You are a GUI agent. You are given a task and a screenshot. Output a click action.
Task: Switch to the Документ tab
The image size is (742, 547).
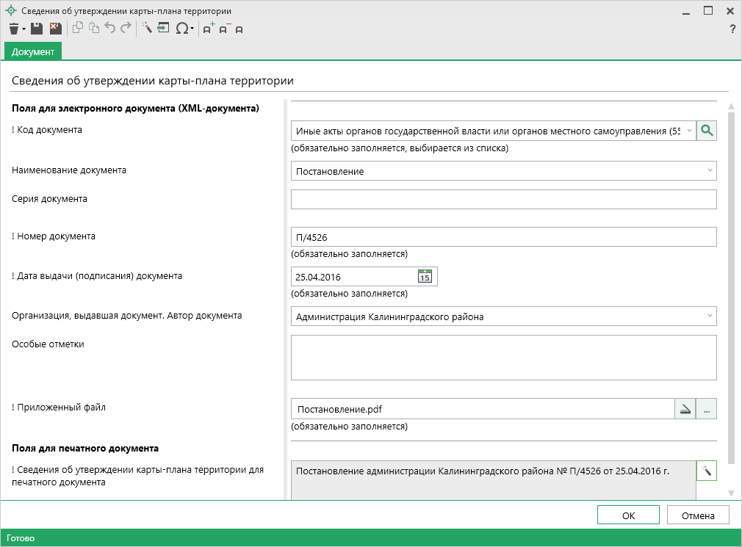click(x=33, y=51)
